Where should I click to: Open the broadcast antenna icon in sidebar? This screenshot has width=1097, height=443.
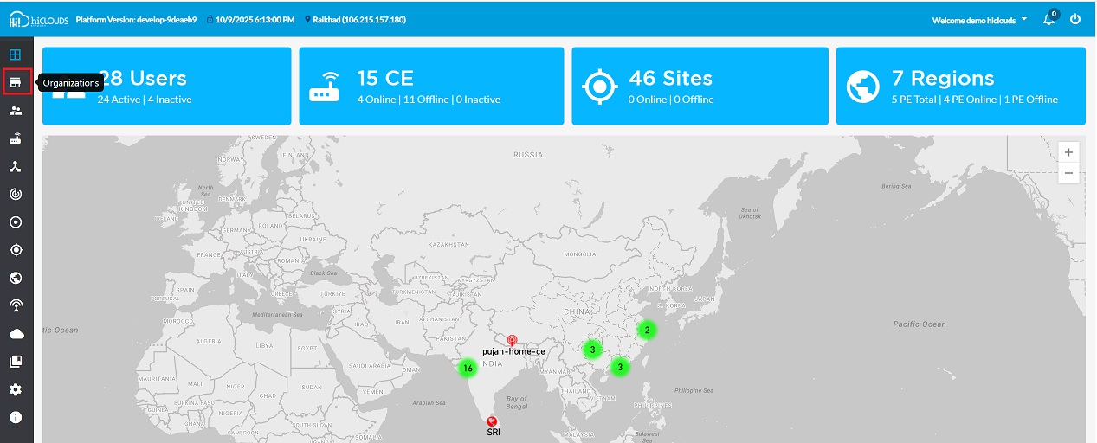(15, 305)
